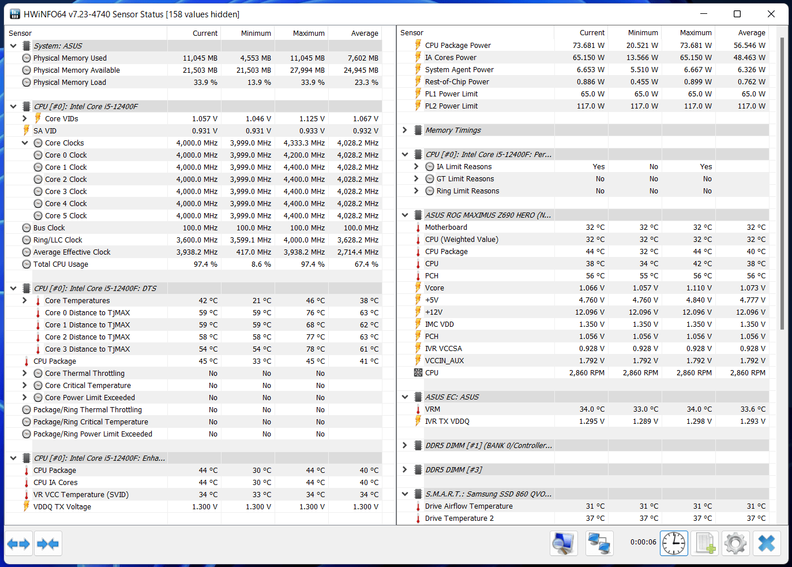Close sensors with the blue X icon

coord(767,543)
